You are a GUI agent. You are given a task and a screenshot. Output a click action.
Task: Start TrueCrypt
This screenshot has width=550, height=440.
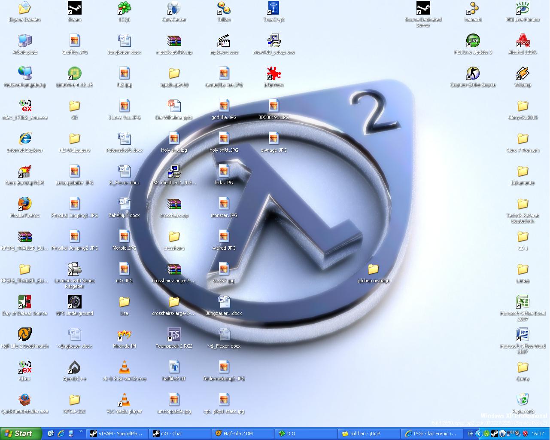click(x=274, y=8)
